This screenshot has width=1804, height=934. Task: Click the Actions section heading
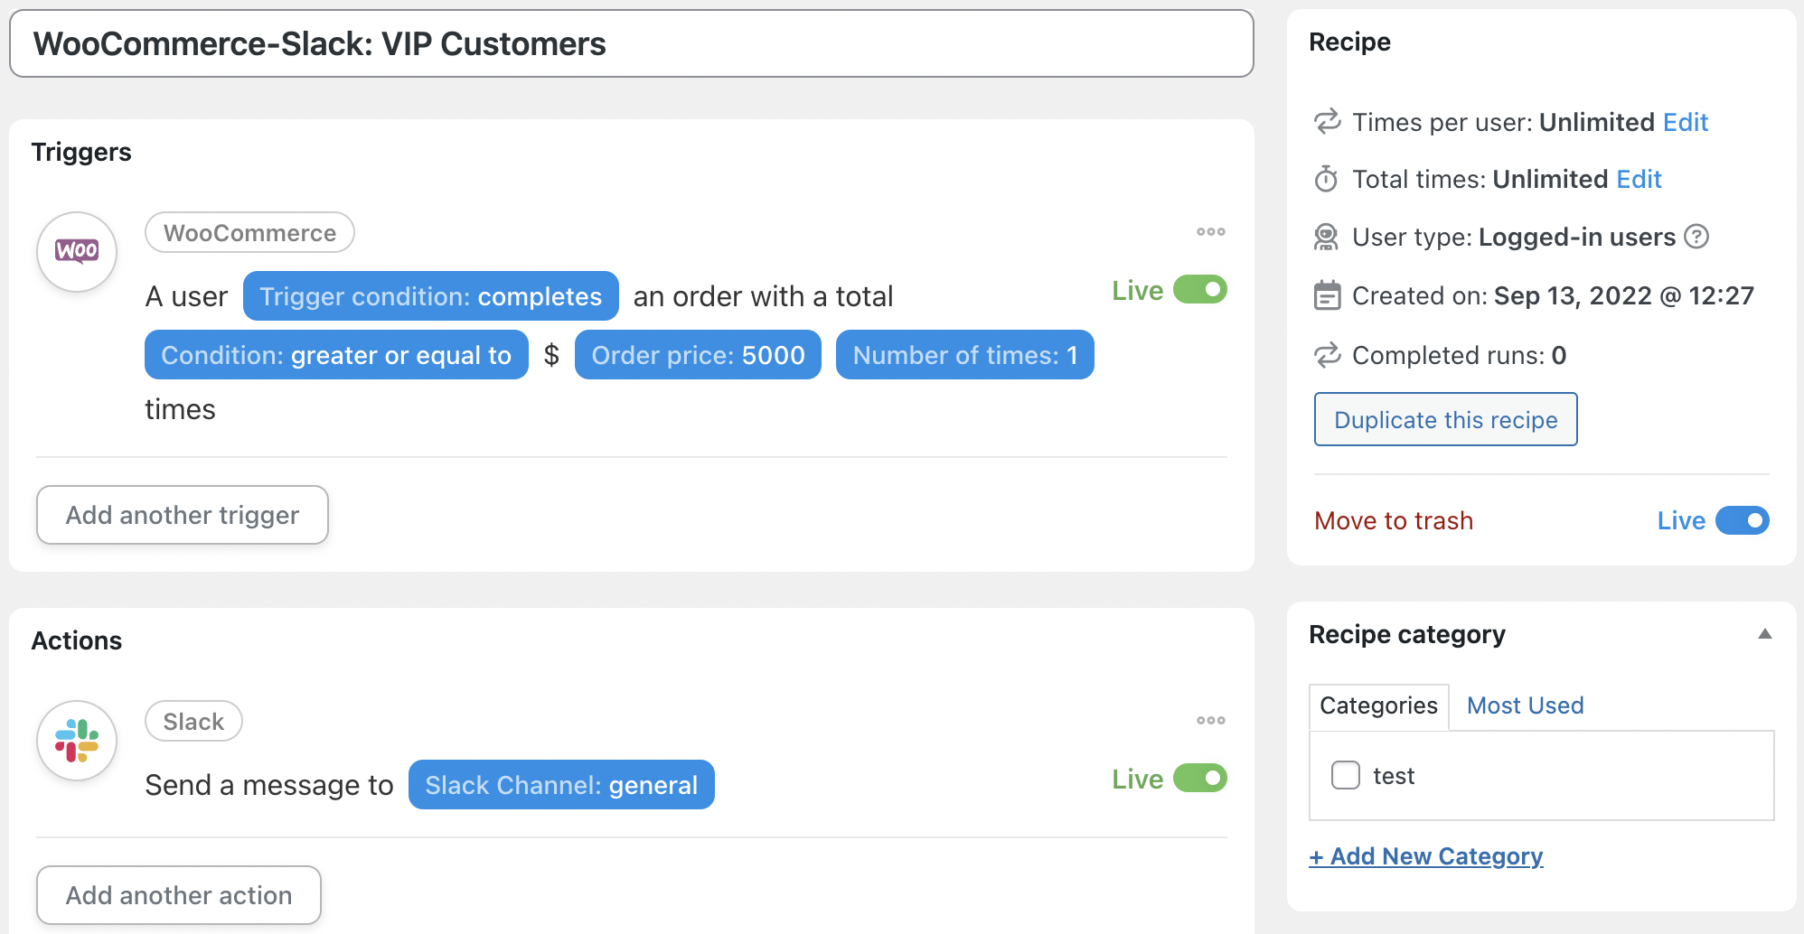77,640
